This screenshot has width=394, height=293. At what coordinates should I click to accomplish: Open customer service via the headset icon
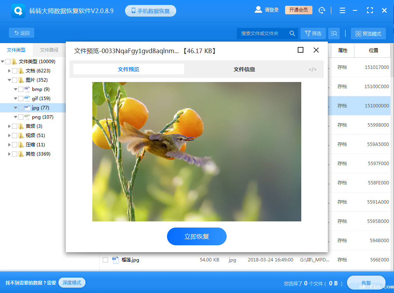(x=322, y=10)
